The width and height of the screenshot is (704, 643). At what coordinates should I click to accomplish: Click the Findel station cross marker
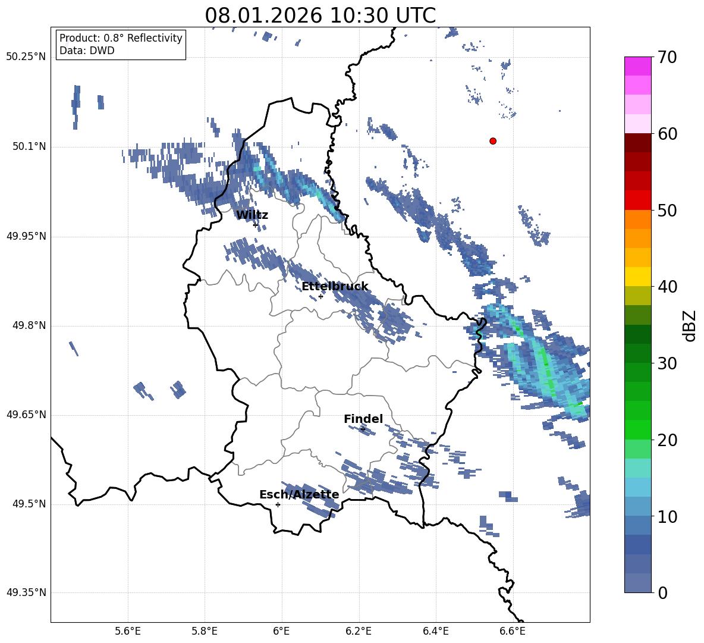coord(363,429)
